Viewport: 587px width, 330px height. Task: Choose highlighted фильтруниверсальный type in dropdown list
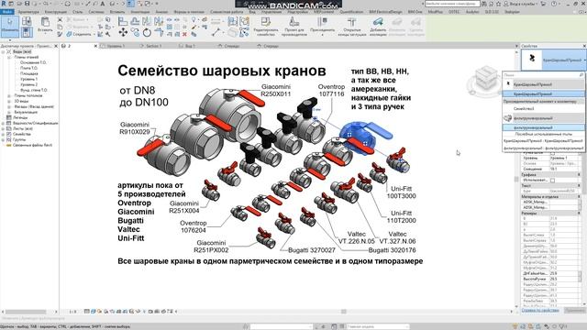[x=543, y=127]
